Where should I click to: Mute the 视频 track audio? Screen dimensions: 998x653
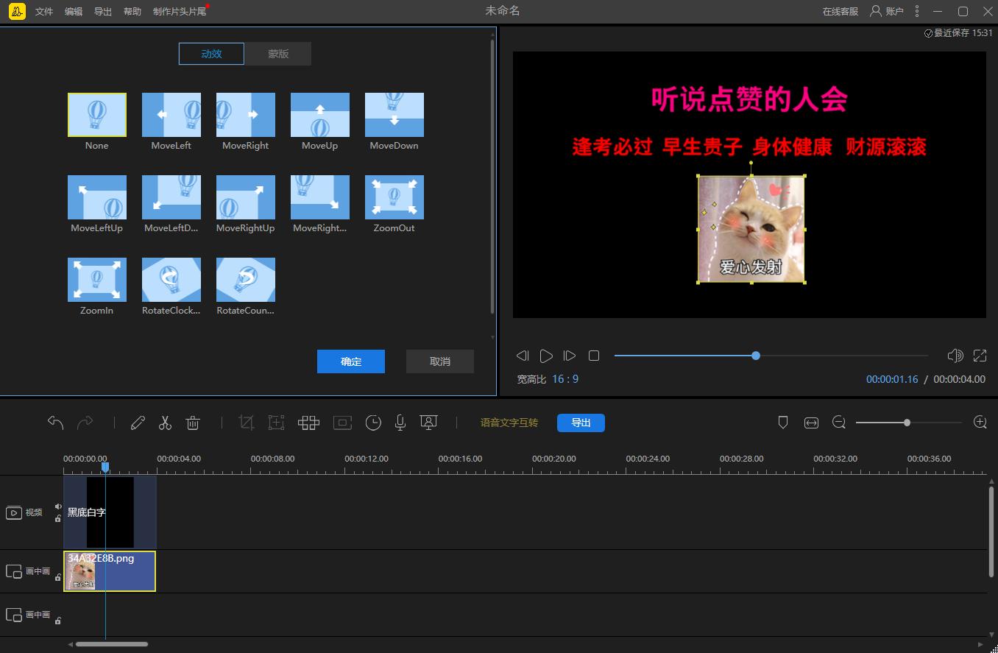pyautogui.click(x=57, y=504)
